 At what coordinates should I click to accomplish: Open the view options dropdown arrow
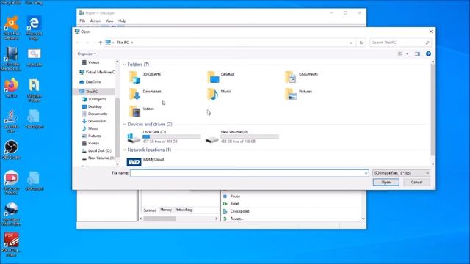click(407, 54)
